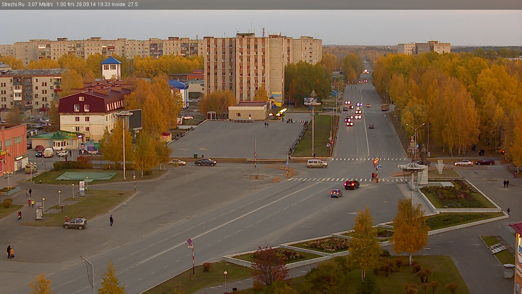Select the "Inside: 27.5" temperature reading
This screenshot has height=294, width=522.
[124, 4]
